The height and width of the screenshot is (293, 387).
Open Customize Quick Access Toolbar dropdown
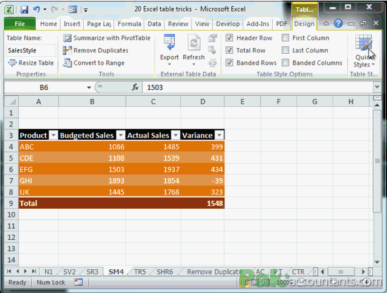pyautogui.click(x=86, y=10)
